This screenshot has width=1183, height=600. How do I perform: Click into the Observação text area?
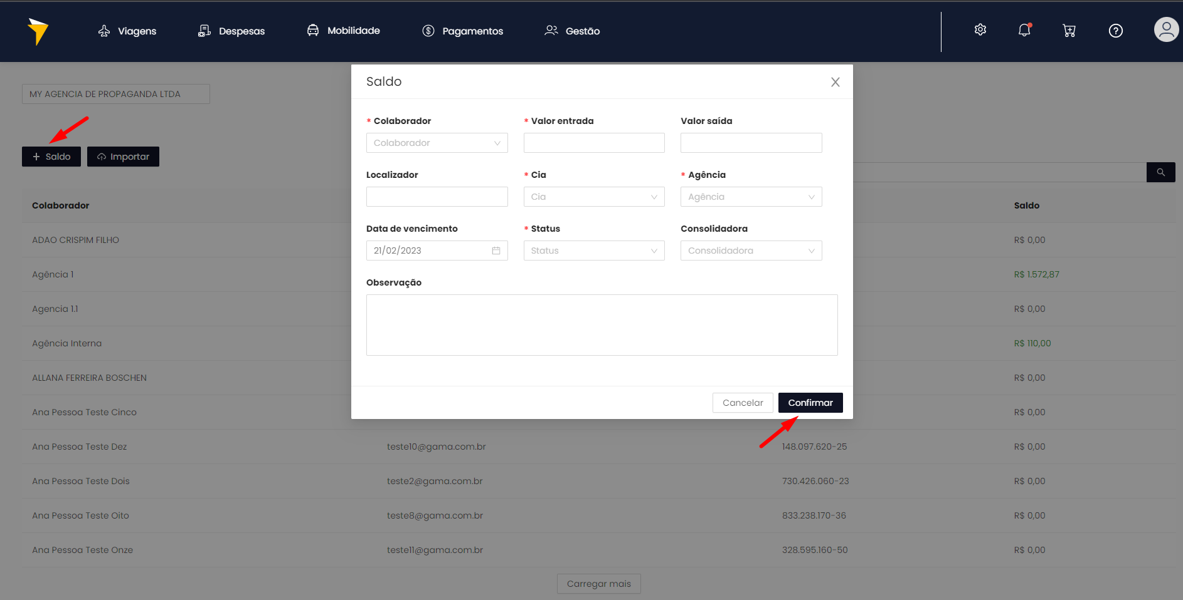(602, 325)
